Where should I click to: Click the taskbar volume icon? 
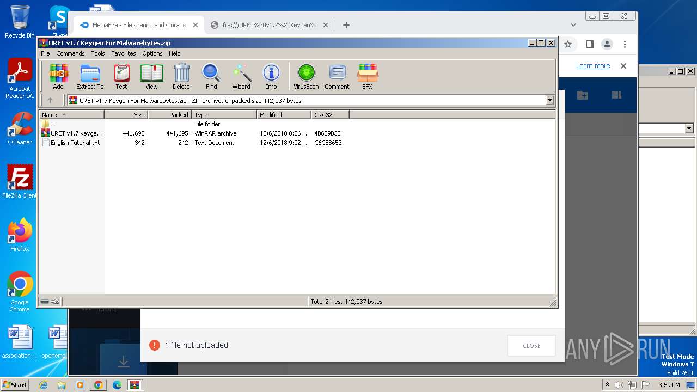tap(619, 385)
